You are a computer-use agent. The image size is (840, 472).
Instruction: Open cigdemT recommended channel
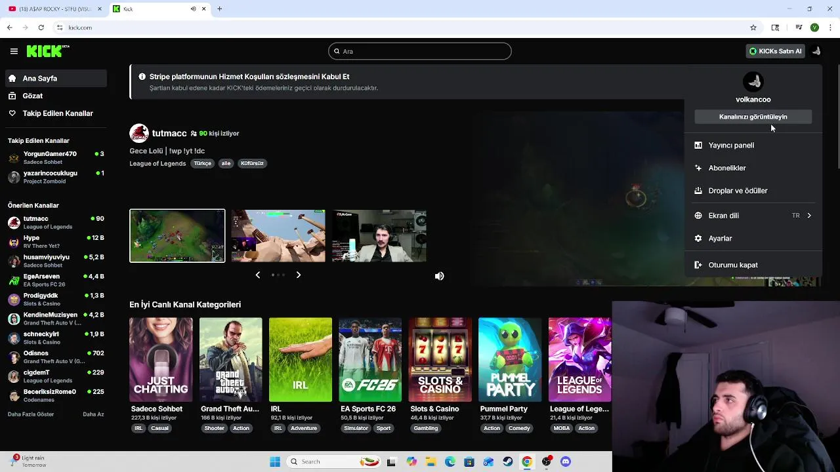click(x=55, y=376)
